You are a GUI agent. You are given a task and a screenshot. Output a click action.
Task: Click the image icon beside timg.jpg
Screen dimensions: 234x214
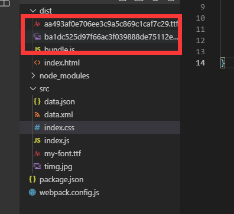[37, 166]
